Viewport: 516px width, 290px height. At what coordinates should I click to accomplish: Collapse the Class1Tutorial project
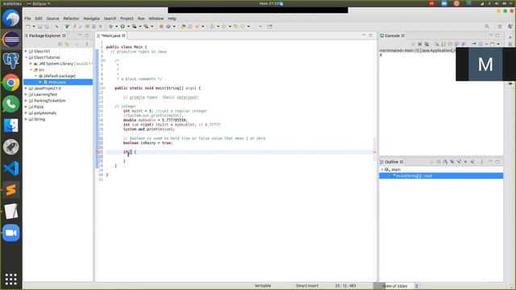point(26,57)
